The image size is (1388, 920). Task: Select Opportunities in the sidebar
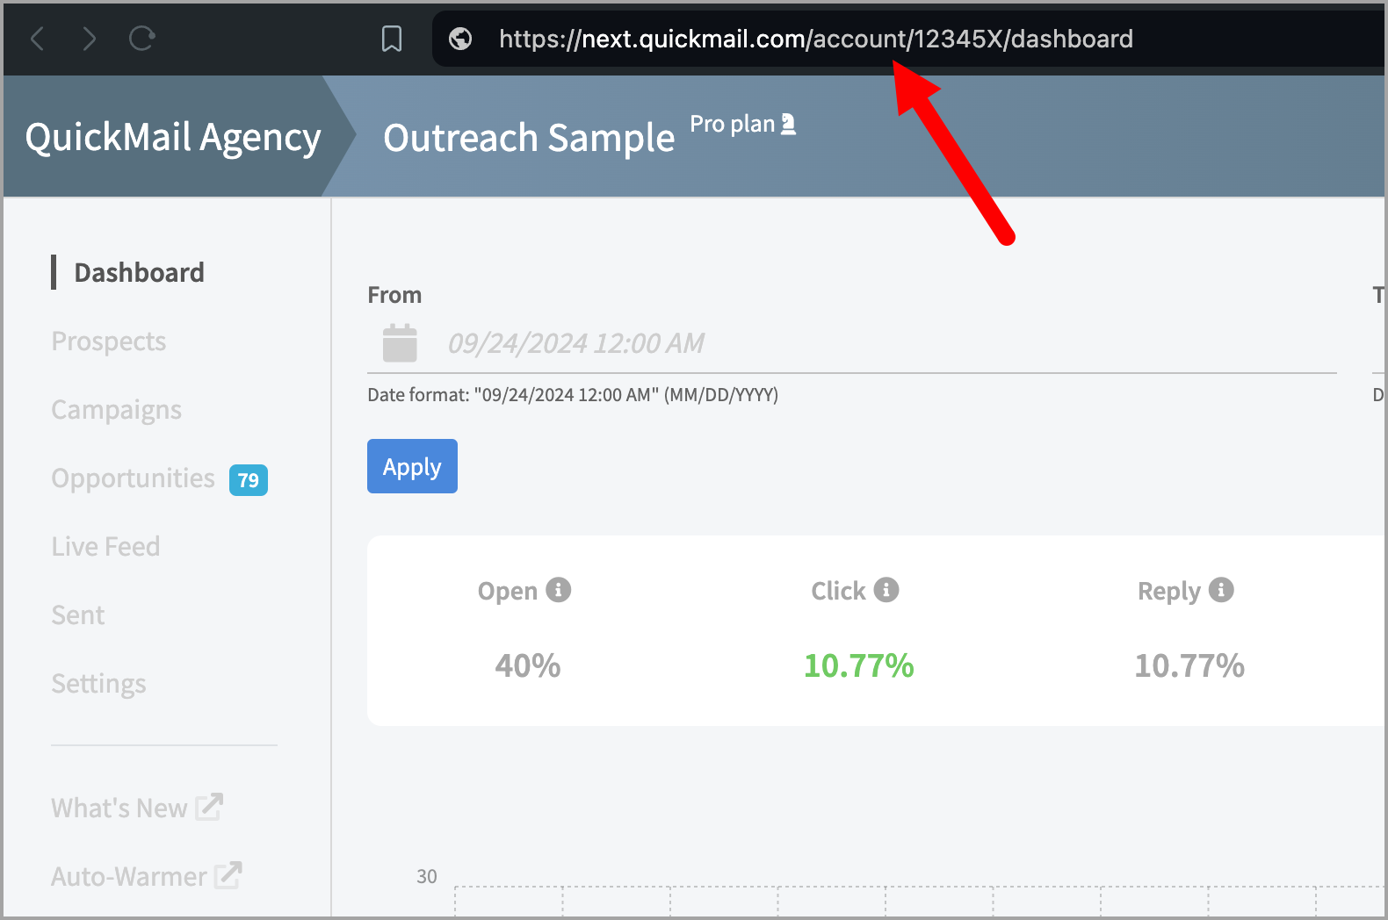coord(133,478)
